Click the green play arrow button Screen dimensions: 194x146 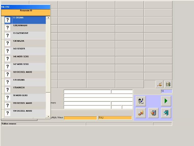166,101
